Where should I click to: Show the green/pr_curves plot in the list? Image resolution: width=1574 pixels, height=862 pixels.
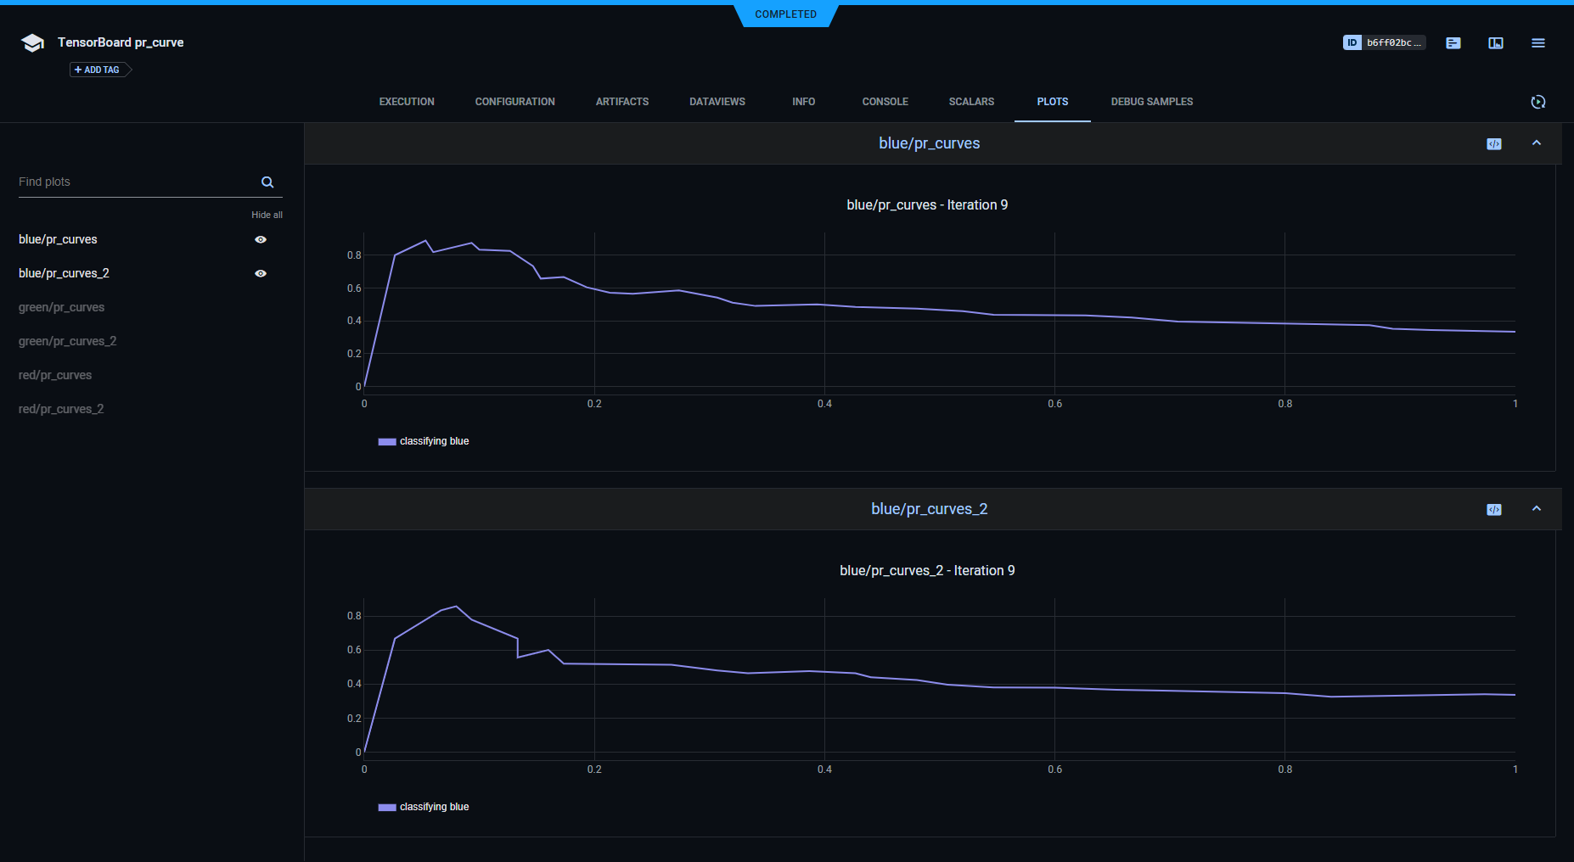coord(61,307)
